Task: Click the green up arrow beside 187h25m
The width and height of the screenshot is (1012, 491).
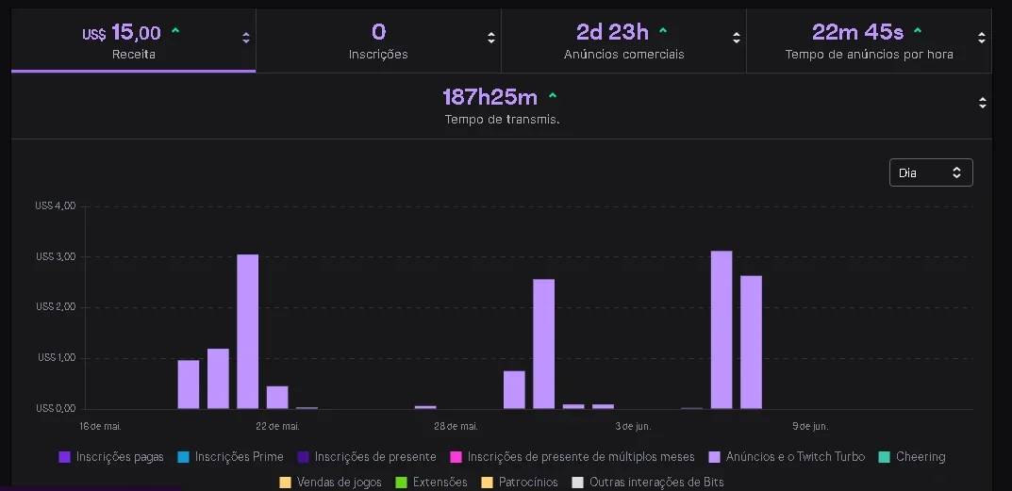Action: tap(553, 95)
